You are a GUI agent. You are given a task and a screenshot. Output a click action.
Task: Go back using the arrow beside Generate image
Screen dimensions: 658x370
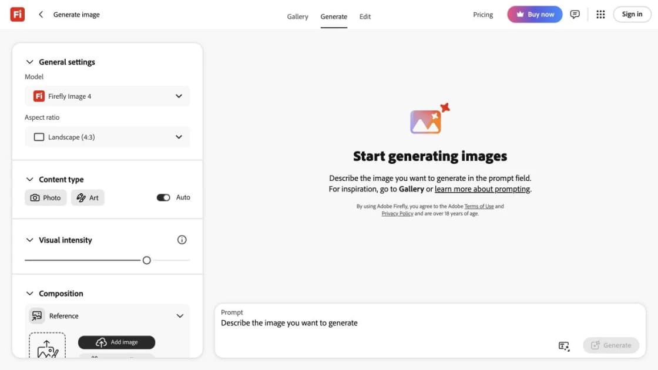pos(41,14)
